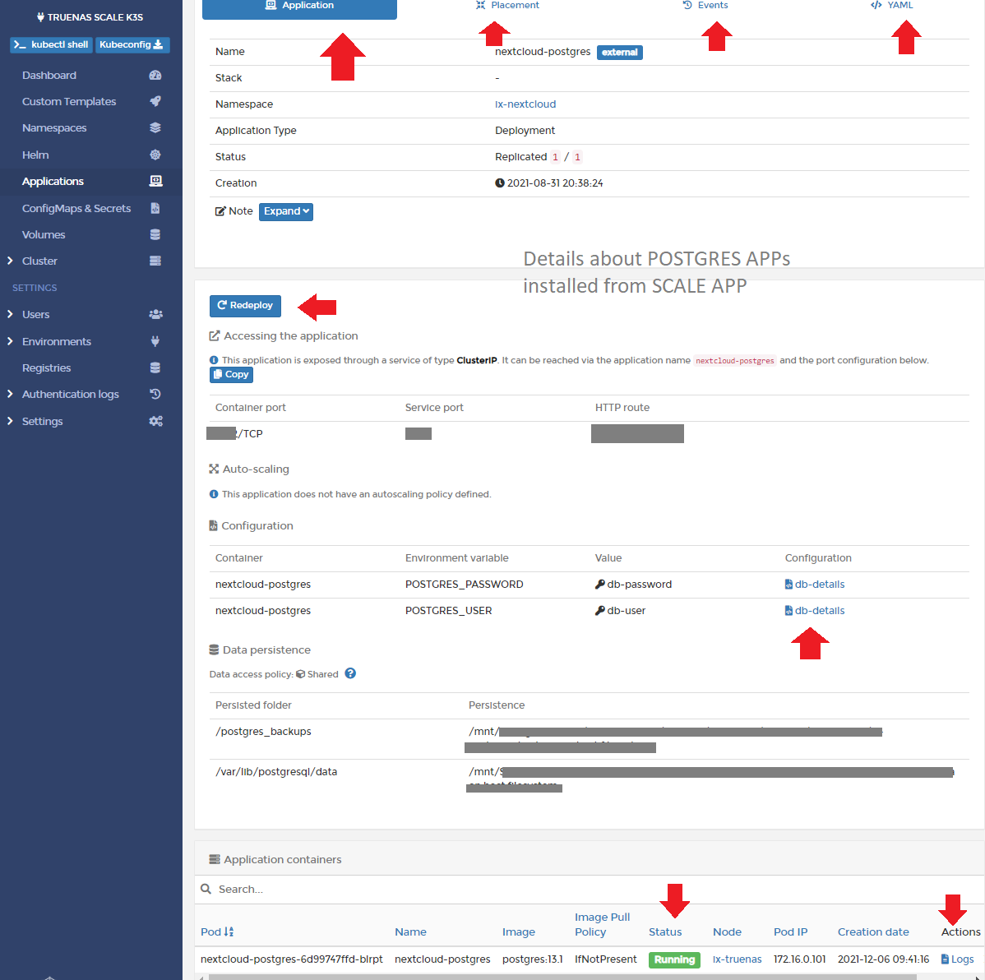Click the Namespaces layers icon
This screenshot has height=980, width=985.
click(x=155, y=128)
